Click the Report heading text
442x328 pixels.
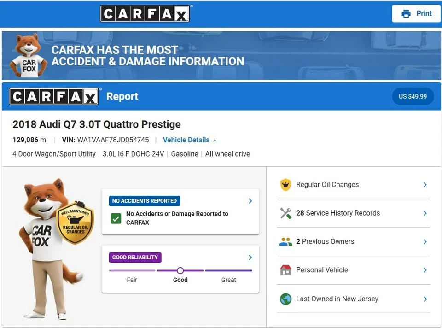point(122,96)
